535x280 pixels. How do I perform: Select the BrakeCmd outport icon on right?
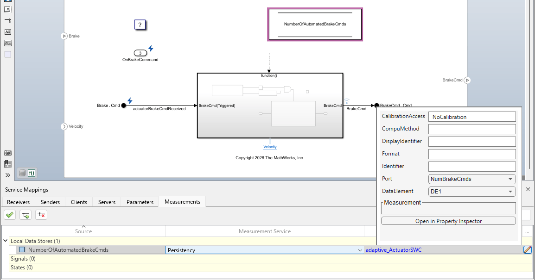[467, 80]
